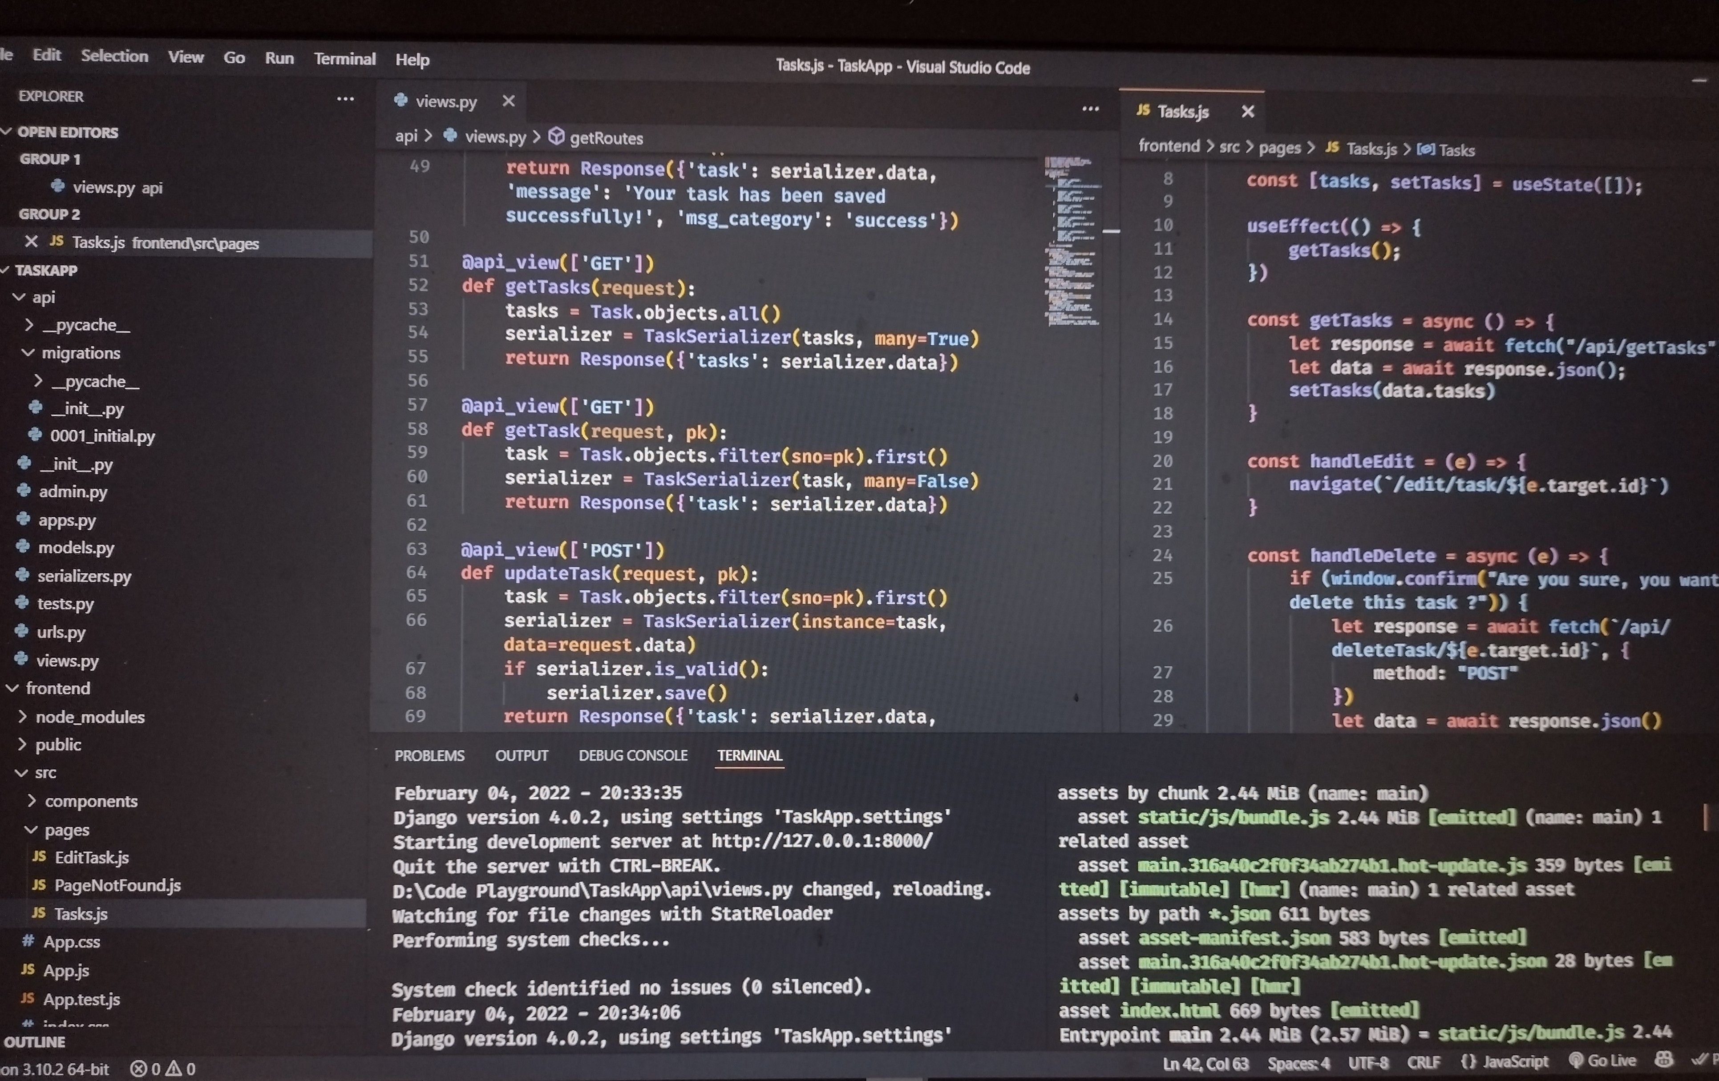The height and width of the screenshot is (1081, 1719).
Task: Click line number 57 in views.py gutter
Action: (417, 404)
